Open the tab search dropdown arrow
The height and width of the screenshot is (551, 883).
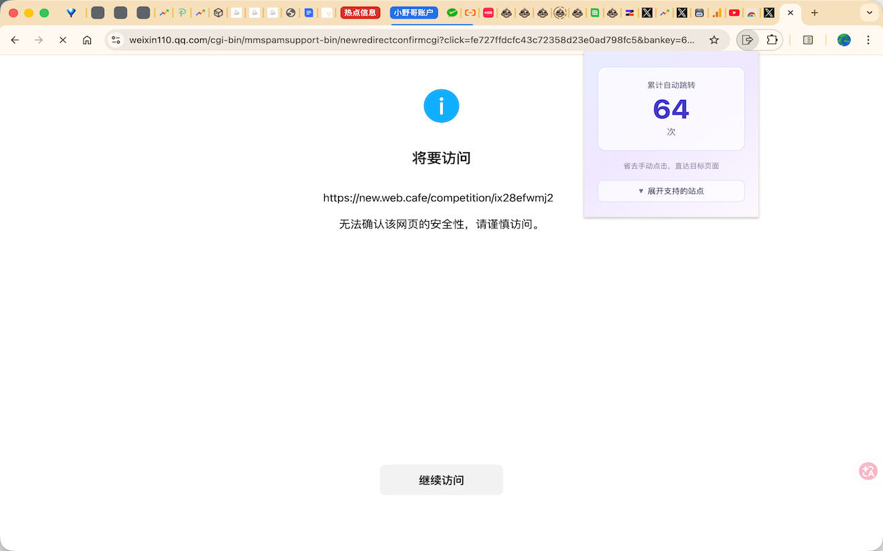(869, 13)
